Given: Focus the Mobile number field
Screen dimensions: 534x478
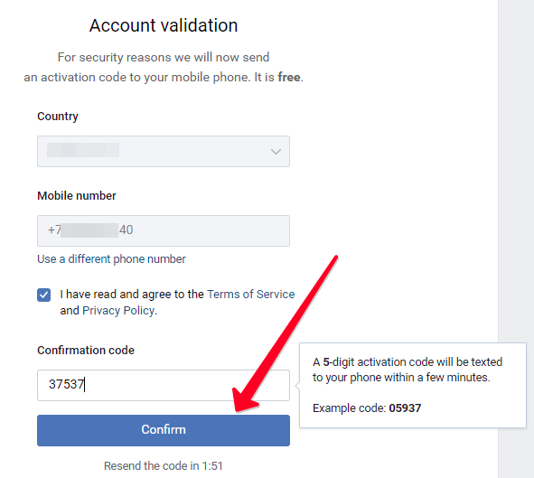Looking at the screenshot, I should coord(164,230).
